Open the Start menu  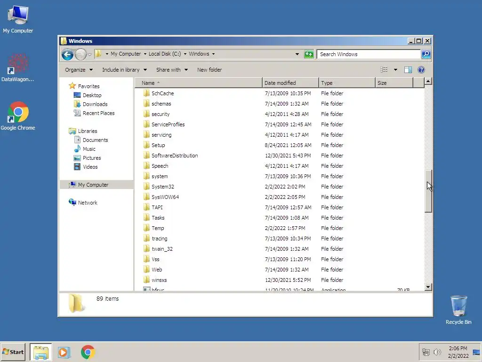[13, 352]
